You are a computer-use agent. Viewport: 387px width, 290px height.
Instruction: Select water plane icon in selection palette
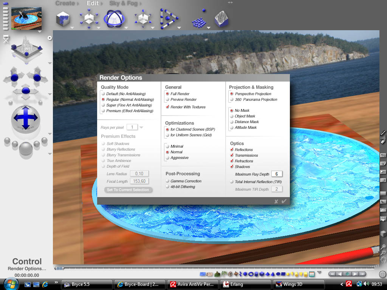click(203, 274)
